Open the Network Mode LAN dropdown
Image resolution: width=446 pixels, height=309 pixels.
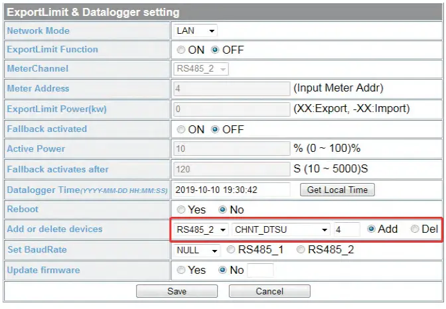(195, 31)
